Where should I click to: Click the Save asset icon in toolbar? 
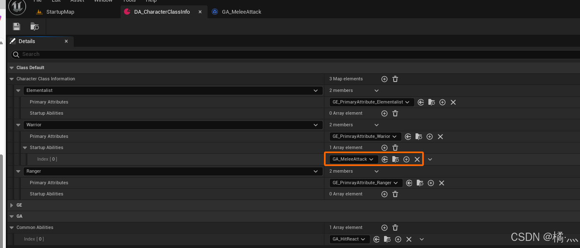(17, 26)
